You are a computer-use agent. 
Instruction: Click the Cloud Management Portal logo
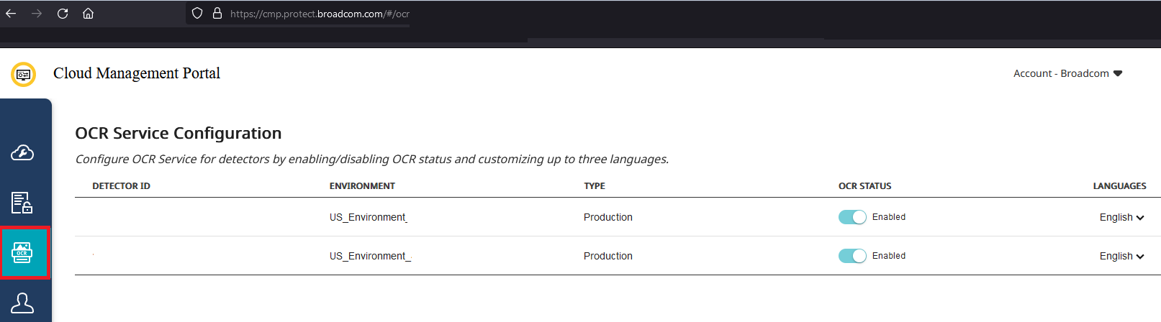tap(23, 74)
